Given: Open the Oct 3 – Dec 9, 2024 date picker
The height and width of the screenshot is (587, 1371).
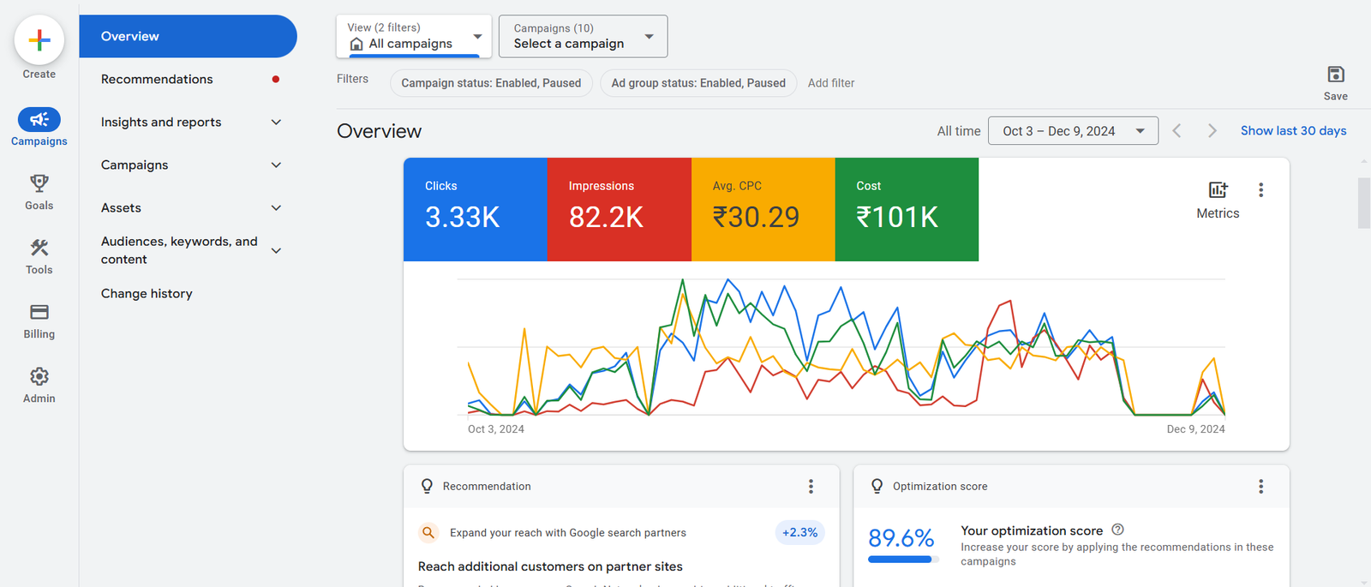Looking at the screenshot, I should pyautogui.click(x=1073, y=130).
